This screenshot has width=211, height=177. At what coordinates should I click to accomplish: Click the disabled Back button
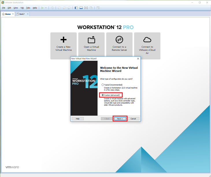(x=107, y=119)
